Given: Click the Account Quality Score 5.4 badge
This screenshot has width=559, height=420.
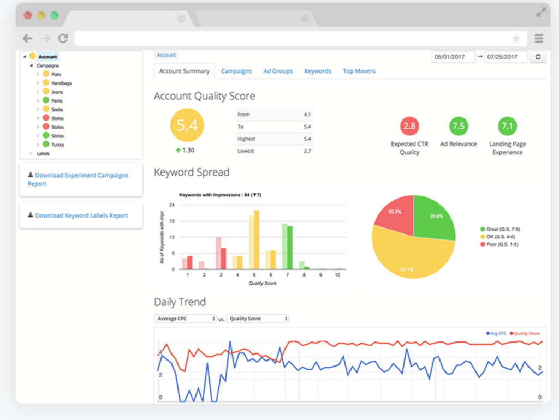Looking at the screenshot, I should click(187, 125).
